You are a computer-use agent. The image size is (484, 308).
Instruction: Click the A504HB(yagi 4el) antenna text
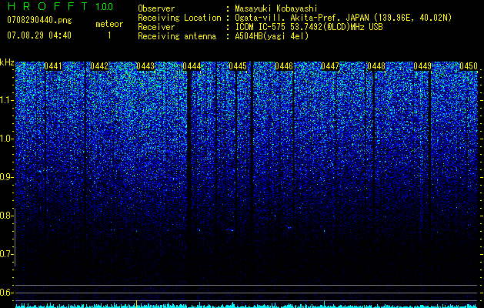point(272,36)
